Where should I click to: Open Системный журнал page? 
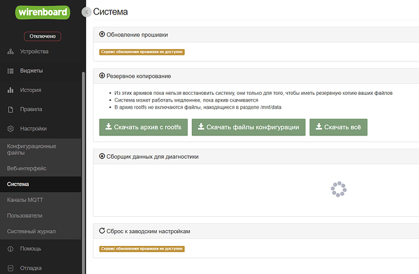pos(31,231)
